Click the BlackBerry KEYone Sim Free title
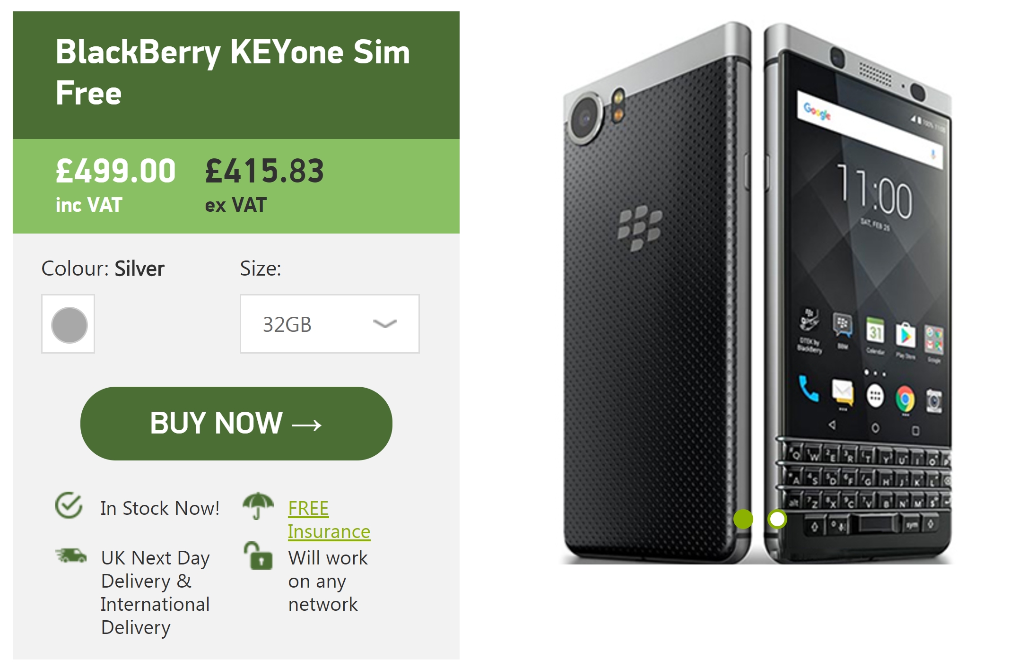The image size is (1010, 668). coord(233,72)
